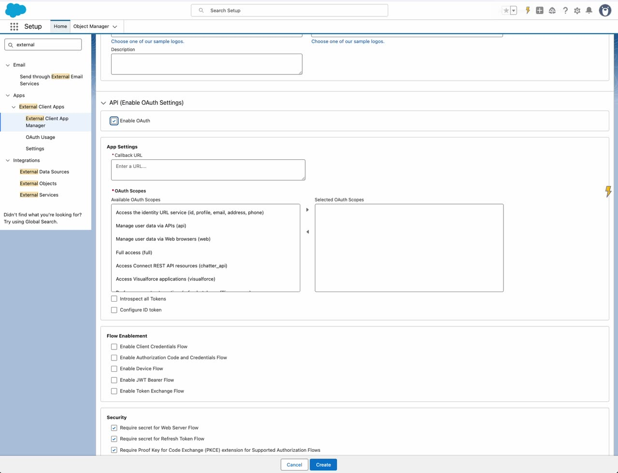The width and height of the screenshot is (618, 473).
Task: Select 'Full access (full)' scope
Action: pyautogui.click(x=134, y=252)
